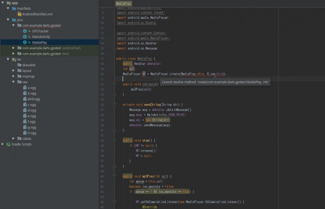Expand the com.example.darts.gpstest (androidTest) package

click(14, 48)
